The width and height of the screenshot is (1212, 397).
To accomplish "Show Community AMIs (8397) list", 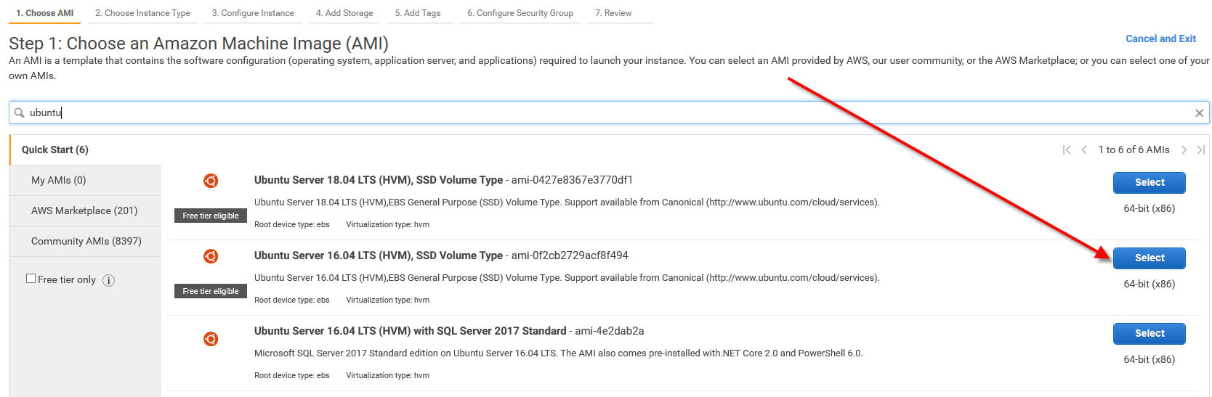I will [x=86, y=242].
